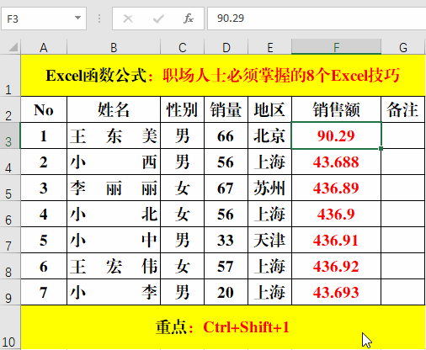Image resolution: width=426 pixels, height=350 pixels.
Task: Select sales volume cell 33
Action: (x=226, y=240)
